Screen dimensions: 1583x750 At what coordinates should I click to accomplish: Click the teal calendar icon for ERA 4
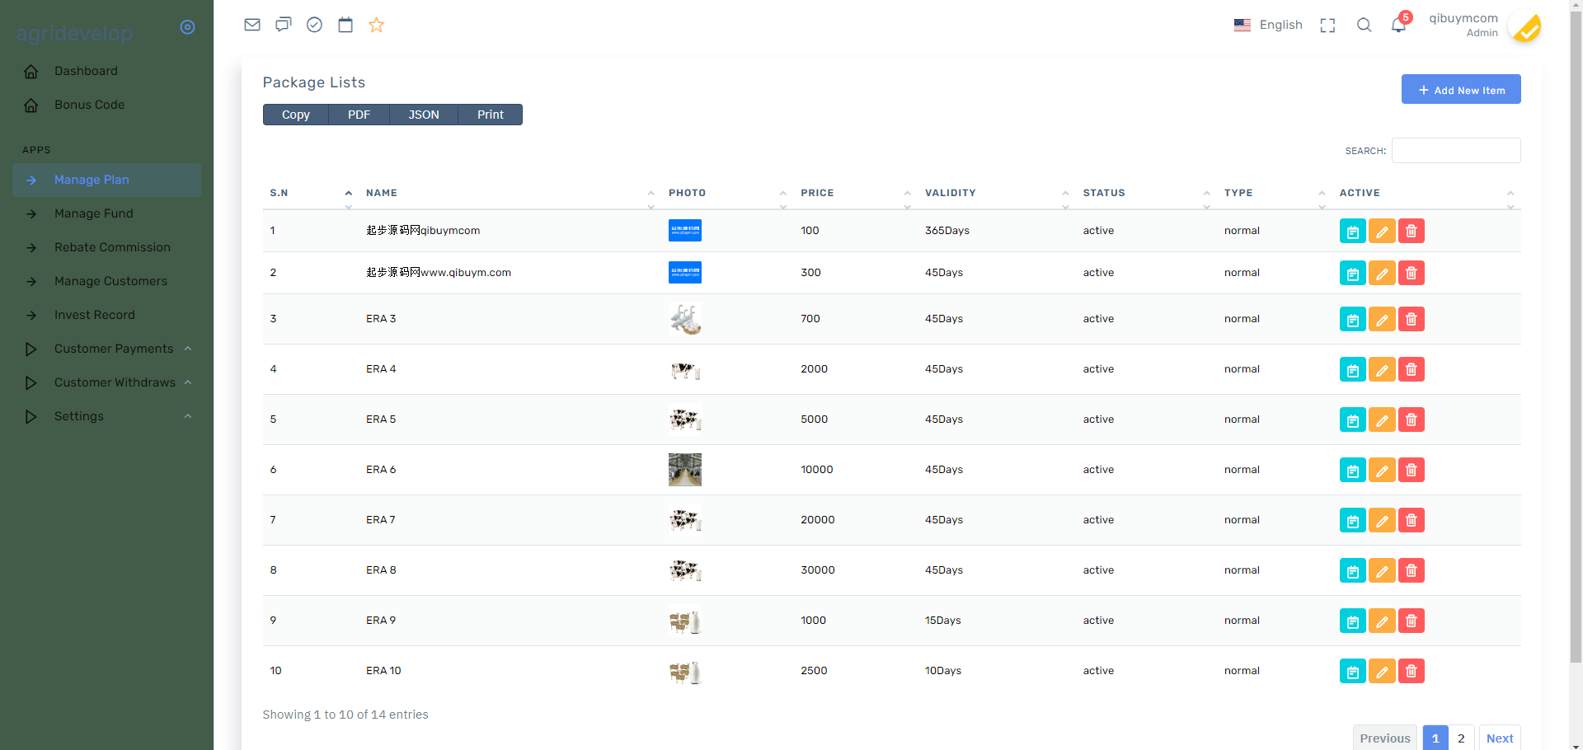click(x=1353, y=369)
